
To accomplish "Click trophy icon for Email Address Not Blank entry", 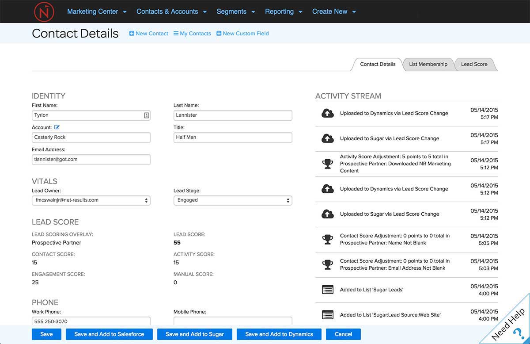I will click(x=327, y=265).
